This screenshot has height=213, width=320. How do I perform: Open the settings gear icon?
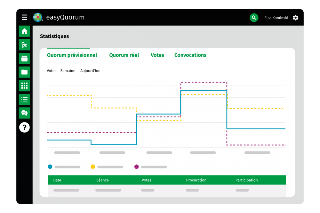pyautogui.click(x=295, y=18)
